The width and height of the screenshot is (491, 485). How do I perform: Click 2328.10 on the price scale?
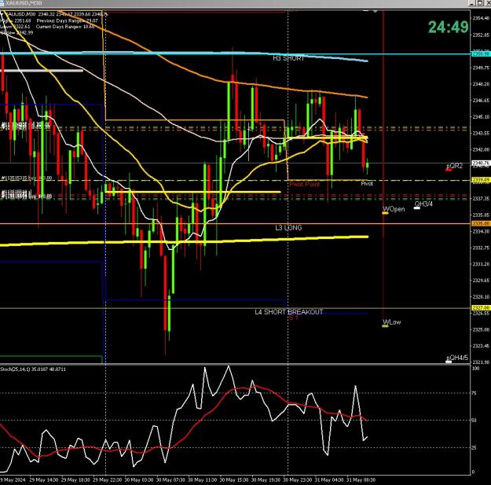481,296
